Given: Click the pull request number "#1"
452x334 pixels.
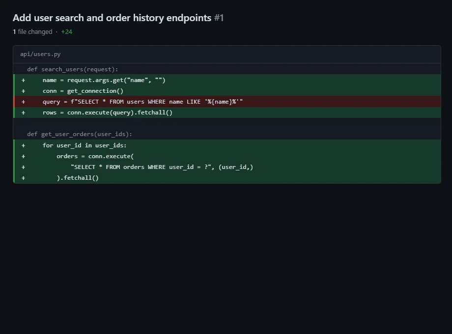Looking at the screenshot, I should (x=219, y=18).
